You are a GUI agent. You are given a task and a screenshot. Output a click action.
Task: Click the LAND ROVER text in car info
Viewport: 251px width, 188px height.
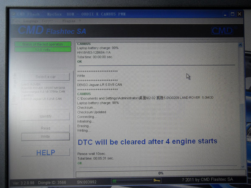pyautogui.click(x=31, y=84)
